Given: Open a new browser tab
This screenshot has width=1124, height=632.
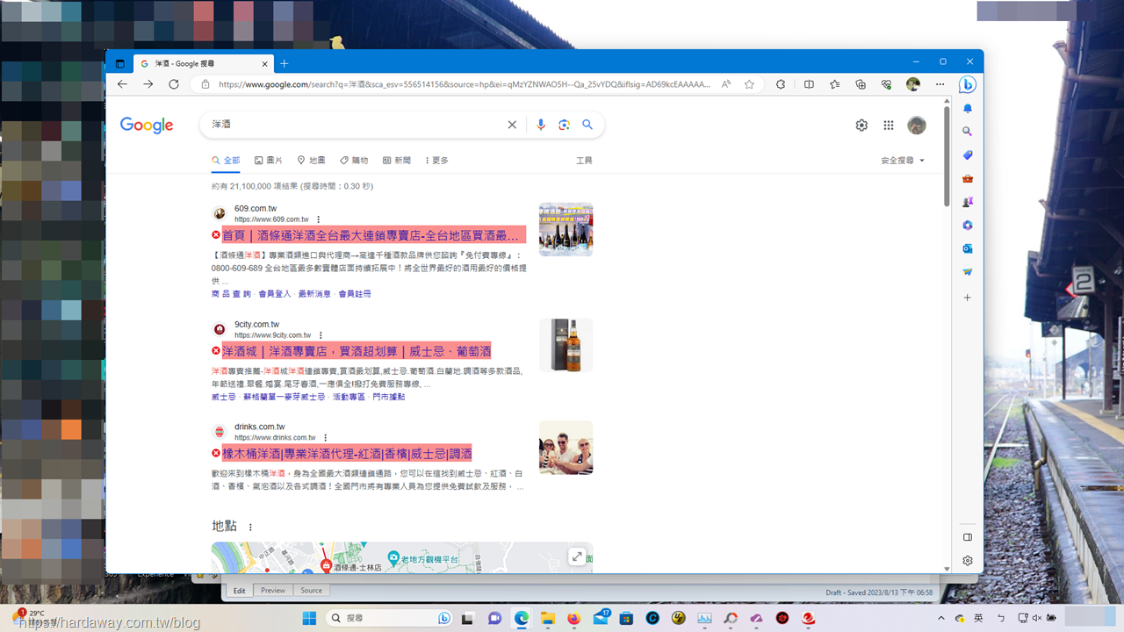Looking at the screenshot, I should pos(284,63).
